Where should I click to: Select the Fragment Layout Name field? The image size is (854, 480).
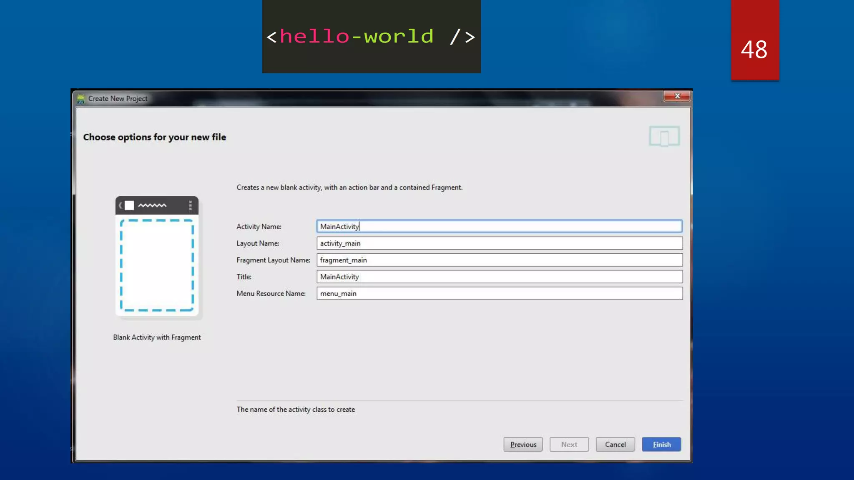coord(499,260)
